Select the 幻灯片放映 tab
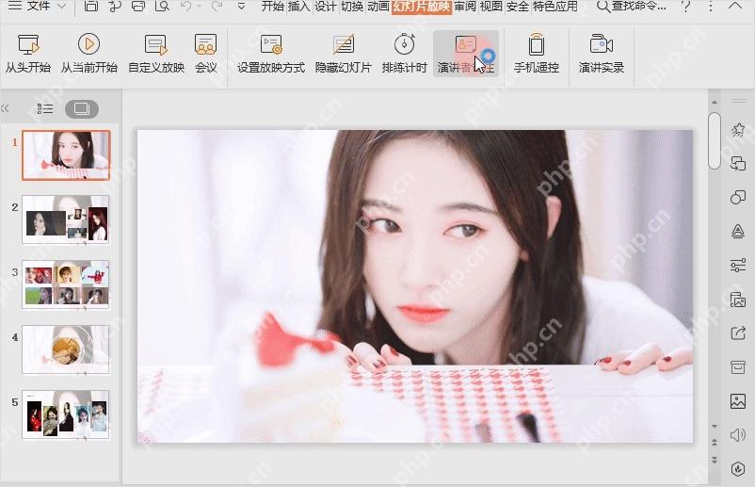The height and width of the screenshot is (487, 755). [x=422, y=7]
